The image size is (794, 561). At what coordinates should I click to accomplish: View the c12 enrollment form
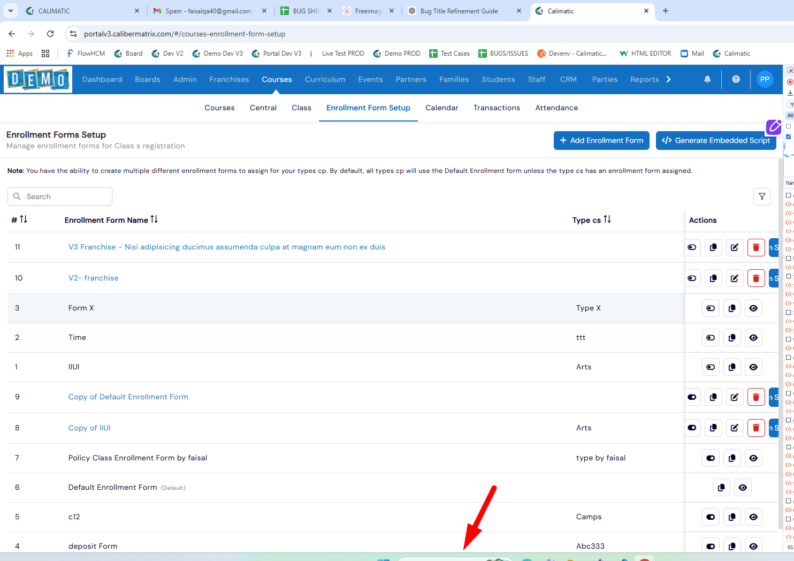[x=753, y=517]
